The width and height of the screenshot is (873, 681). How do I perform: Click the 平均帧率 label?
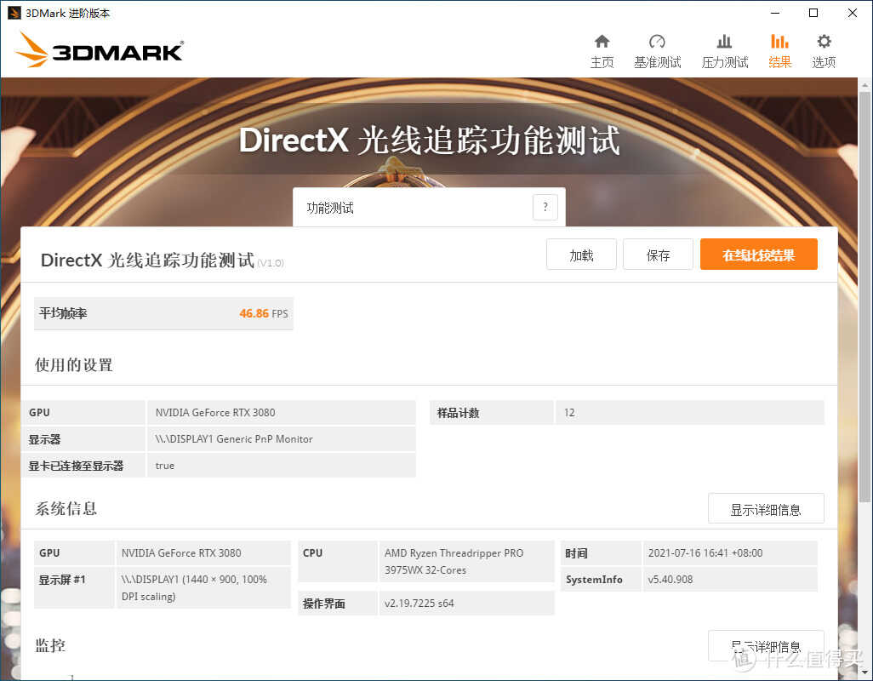(x=63, y=313)
